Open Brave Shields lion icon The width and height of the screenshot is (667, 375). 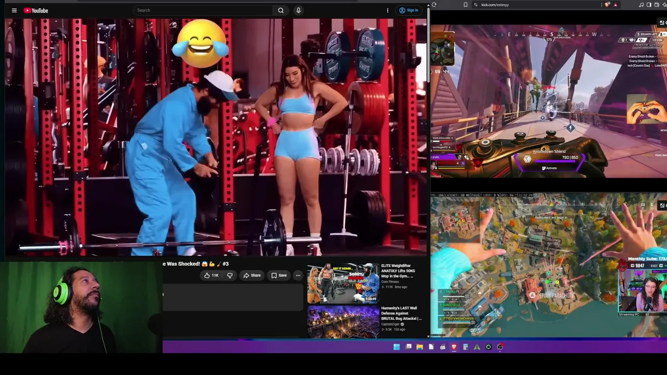pyautogui.click(x=607, y=5)
